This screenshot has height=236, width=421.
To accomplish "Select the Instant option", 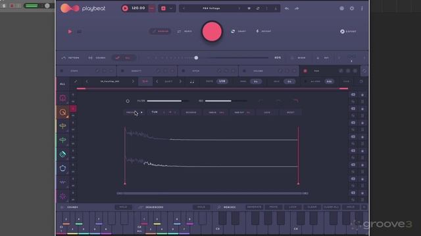I will 263,31.
